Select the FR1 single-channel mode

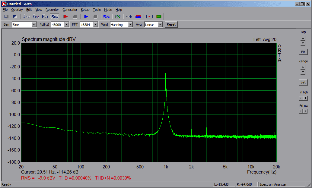[x=45, y=17]
